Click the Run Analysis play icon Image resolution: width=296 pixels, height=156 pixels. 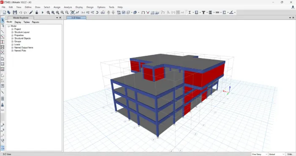click(42, 12)
